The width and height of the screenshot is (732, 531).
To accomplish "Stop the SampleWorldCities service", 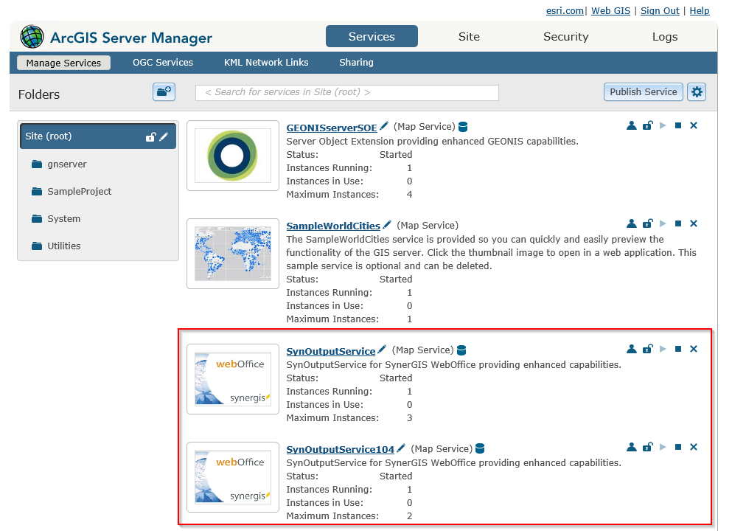I will coord(677,223).
